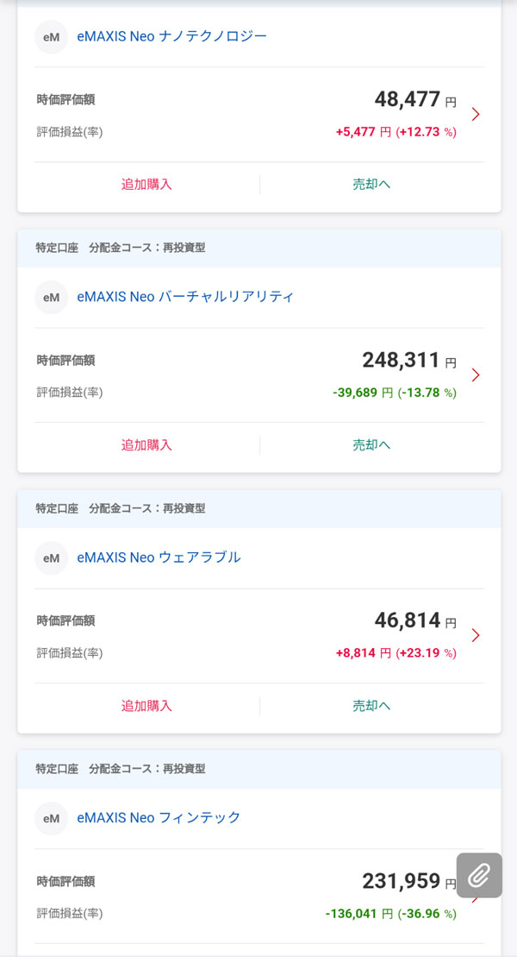Click the eM icon beside ナノテクノロジー fund
This screenshot has height=957, width=517.
[51, 37]
